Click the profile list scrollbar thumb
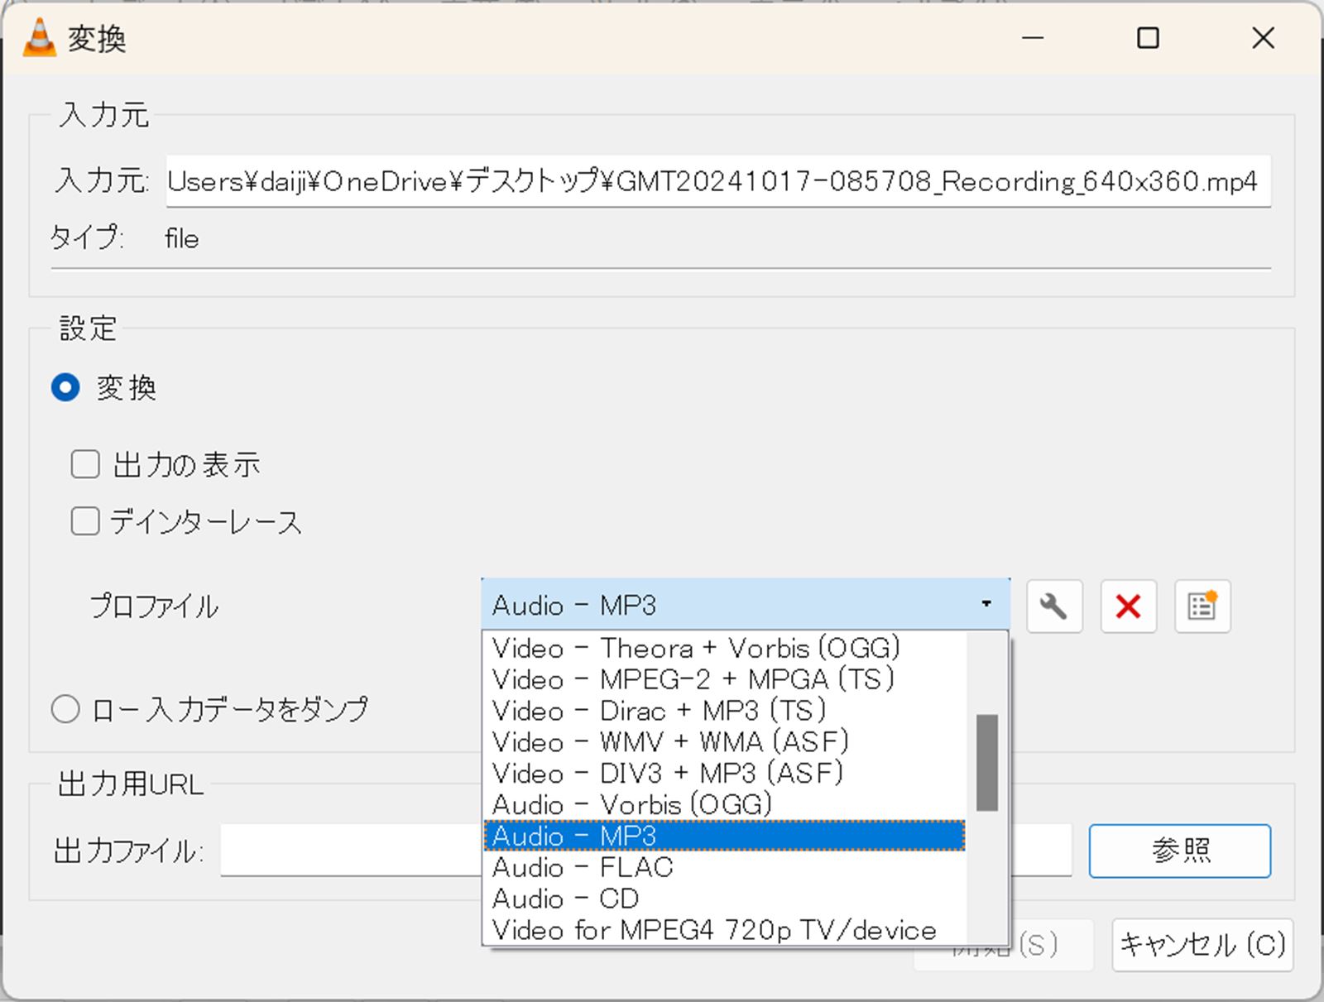This screenshot has width=1324, height=1002. [x=987, y=763]
